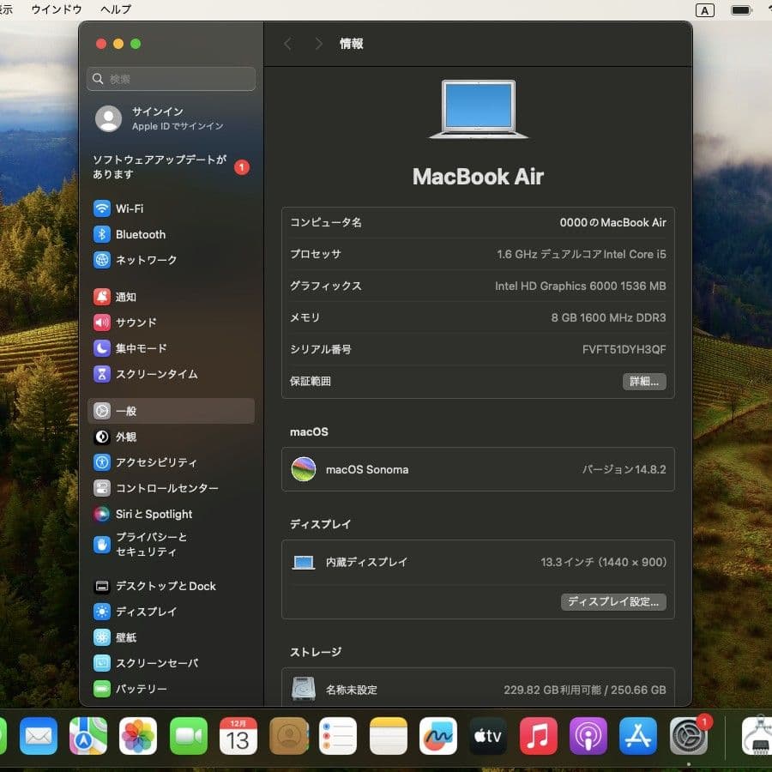
Task: Click the sidebar search field
Action: (x=171, y=78)
